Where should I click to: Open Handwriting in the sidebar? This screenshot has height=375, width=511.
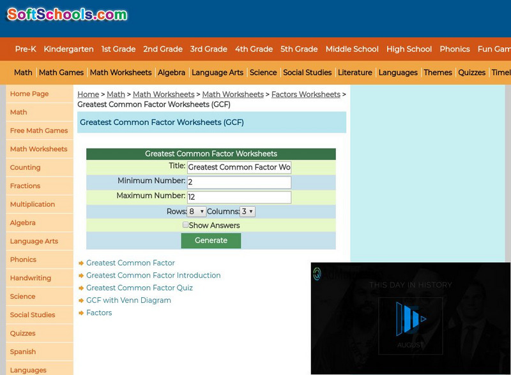(40, 278)
